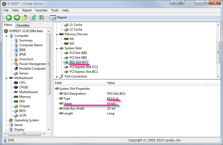This screenshot has height=145, width=223.
Task: Open the View menu
Action: (15, 10)
